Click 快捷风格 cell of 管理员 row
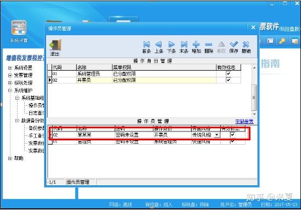This screenshot has width=301, height=210. [x=205, y=142]
